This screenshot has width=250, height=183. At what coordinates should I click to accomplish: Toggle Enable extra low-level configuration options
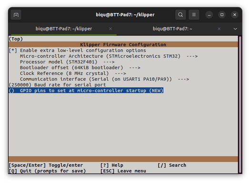[77, 51]
